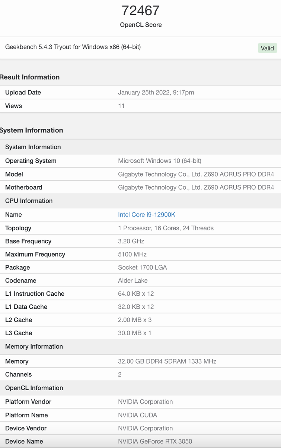
Task: Select the Microsoft Windows 10 (64-bit) value
Action: [160, 161]
